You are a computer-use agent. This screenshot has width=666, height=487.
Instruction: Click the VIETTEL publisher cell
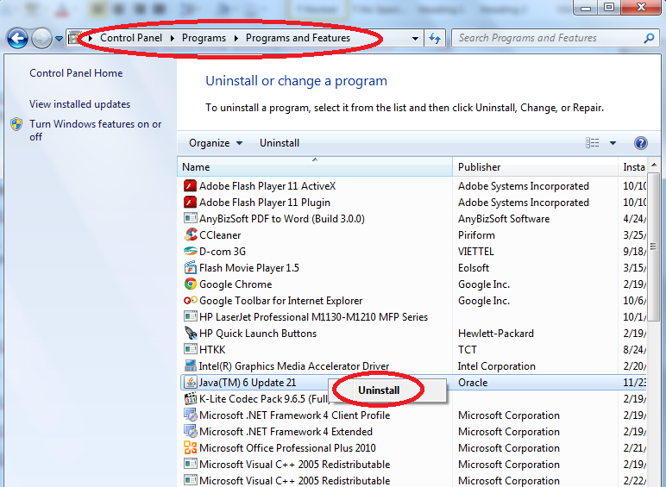tap(475, 252)
